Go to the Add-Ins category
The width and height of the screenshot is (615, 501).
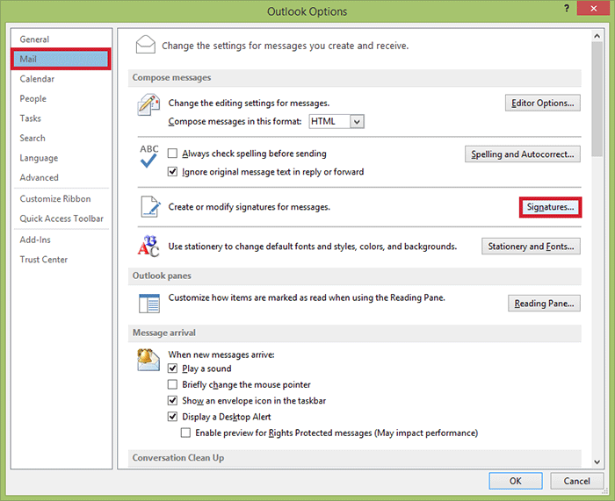pos(61,240)
